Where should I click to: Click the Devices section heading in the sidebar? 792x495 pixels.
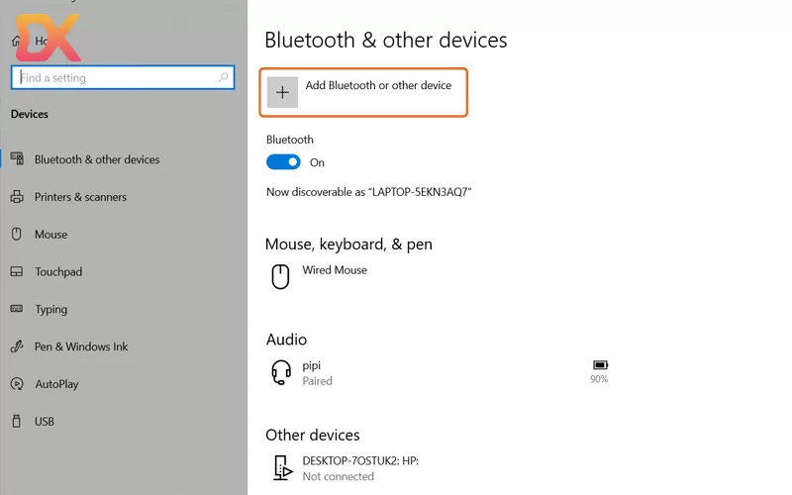click(30, 114)
